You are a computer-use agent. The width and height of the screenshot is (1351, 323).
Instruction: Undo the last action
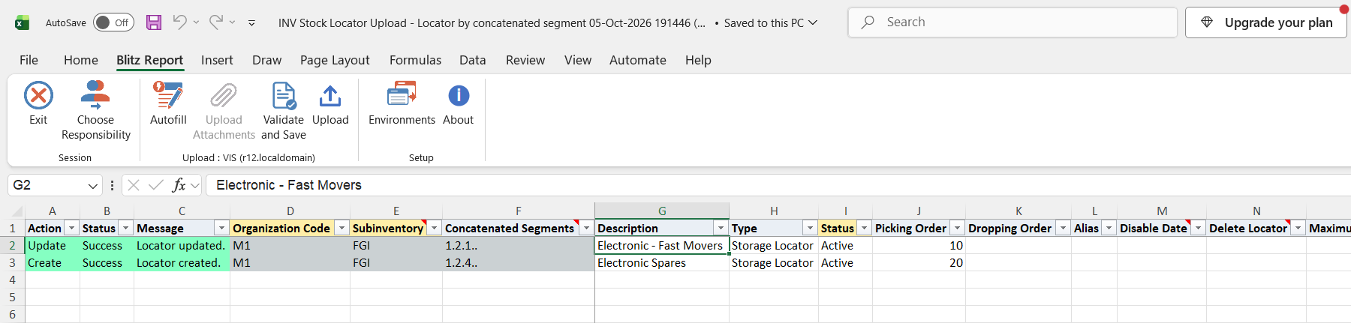179,22
